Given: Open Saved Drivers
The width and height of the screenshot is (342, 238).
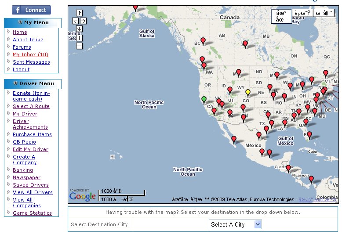Looking at the screenshot, I should click(31, 185).
